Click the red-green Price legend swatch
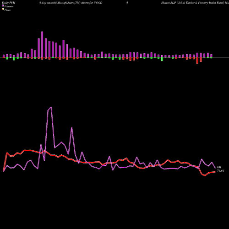 (3, 10)
